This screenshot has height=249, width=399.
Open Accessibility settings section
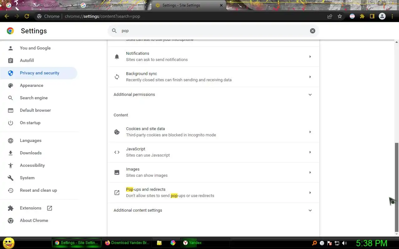point(39,165)
